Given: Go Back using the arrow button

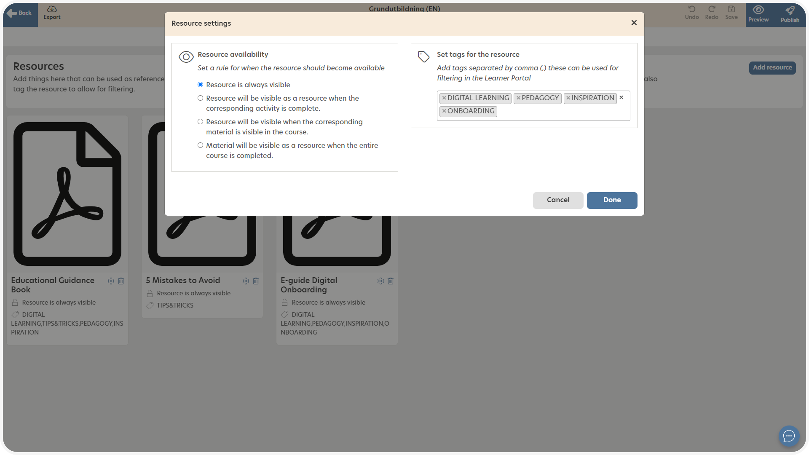Looking at the screenshot, I should click(x=20, y=13).
